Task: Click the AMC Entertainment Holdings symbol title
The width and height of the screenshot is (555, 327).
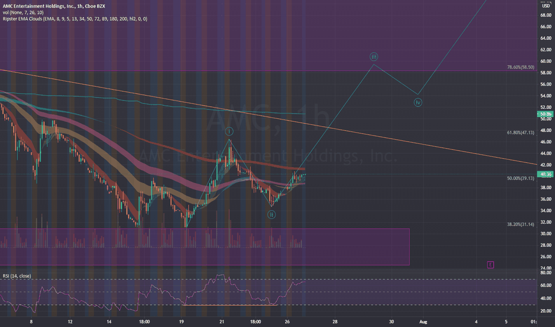Action: pyautogui.click(x=54, y=6)
